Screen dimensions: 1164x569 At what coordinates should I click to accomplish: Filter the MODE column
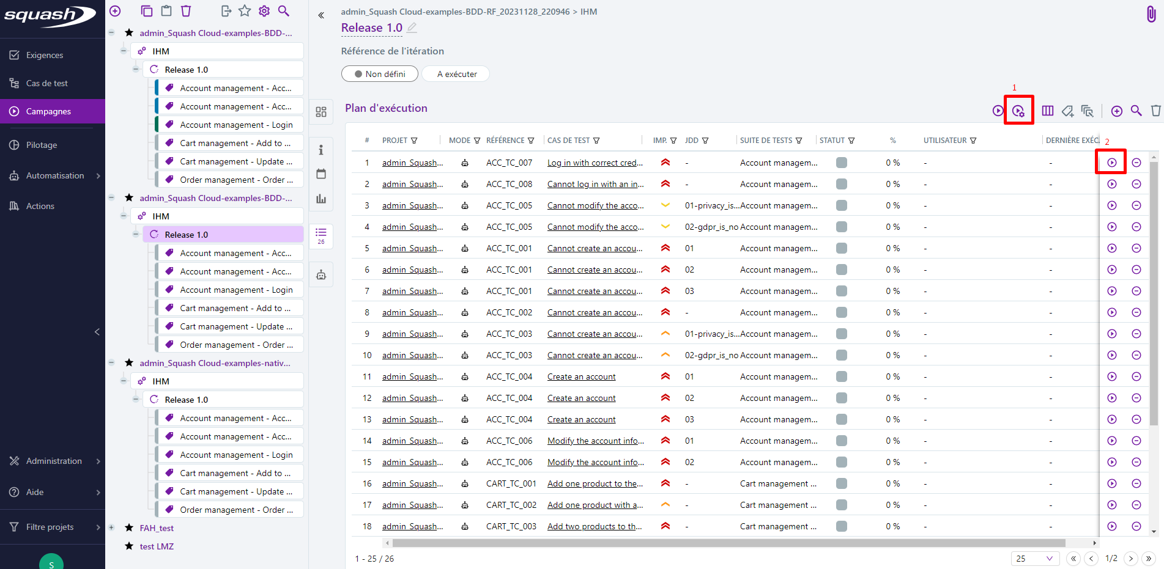coord(477,141)
